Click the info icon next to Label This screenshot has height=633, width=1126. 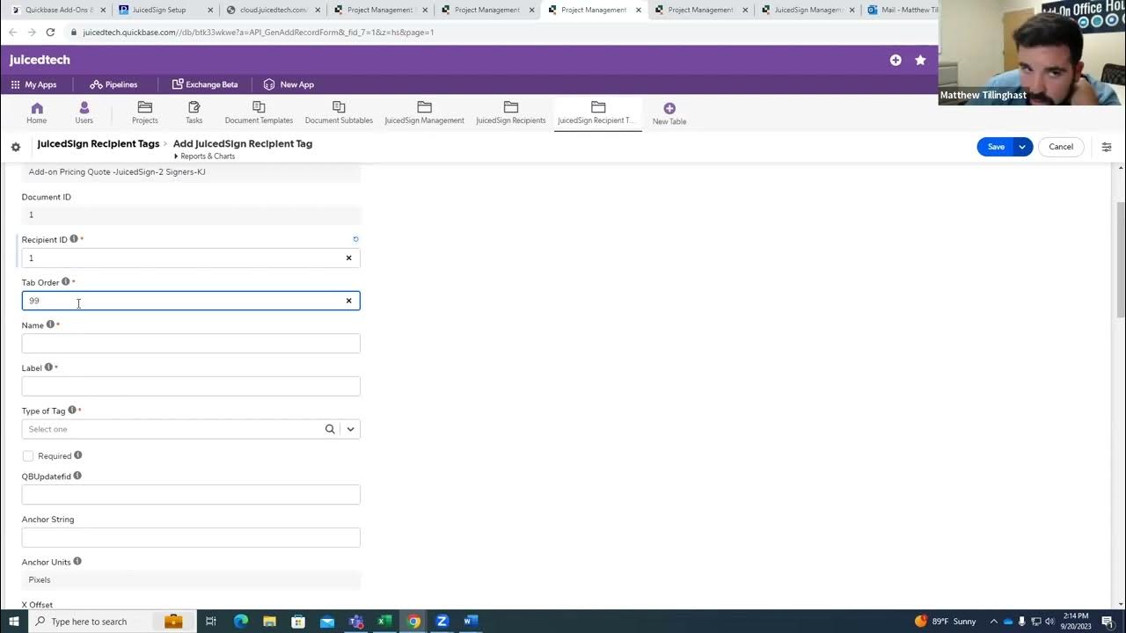[x=48, y=367]
